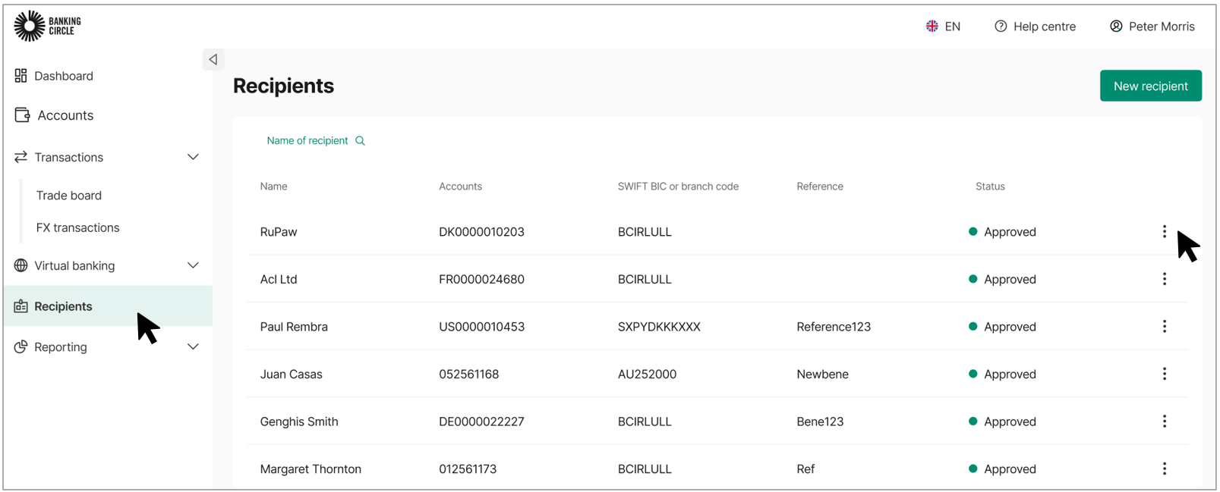Select the Juan Casas recipient name

pos(291,374)
